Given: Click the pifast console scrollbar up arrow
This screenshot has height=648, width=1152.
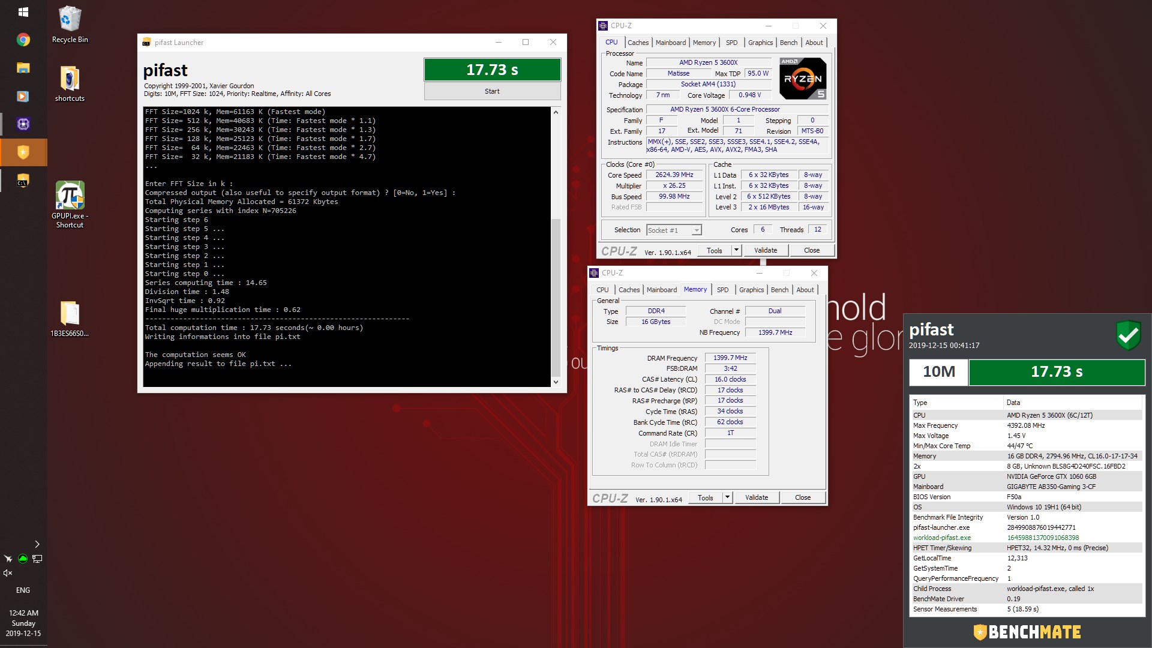Looking at the screenshot, I should 556,112.
